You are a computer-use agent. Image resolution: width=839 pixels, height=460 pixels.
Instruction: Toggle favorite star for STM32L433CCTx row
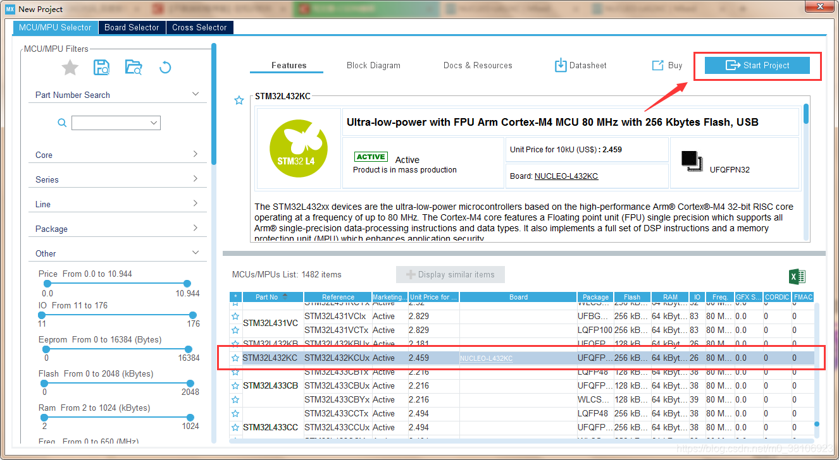coord(235,414)
